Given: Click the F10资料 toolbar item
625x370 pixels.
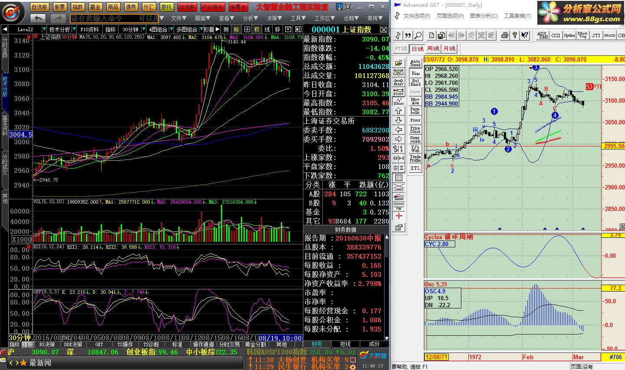Looking at the screenshot, I should [89, 29].
